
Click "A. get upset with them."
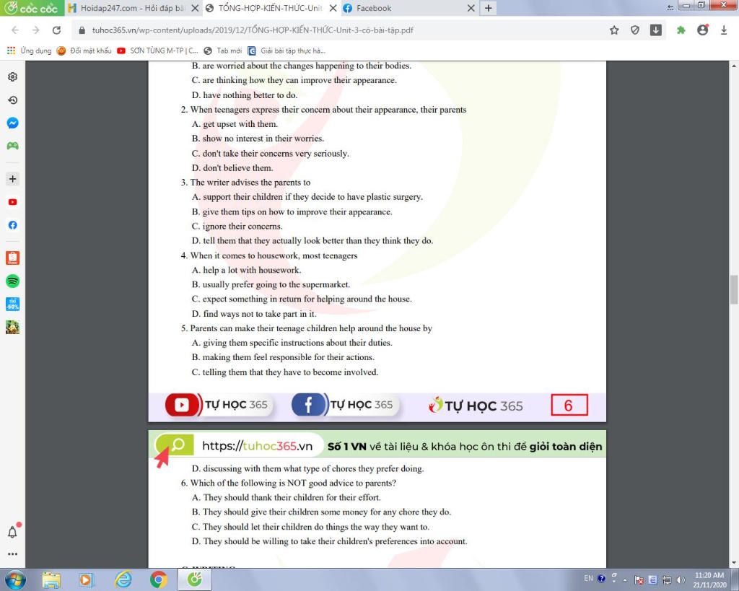coord(235,124)
